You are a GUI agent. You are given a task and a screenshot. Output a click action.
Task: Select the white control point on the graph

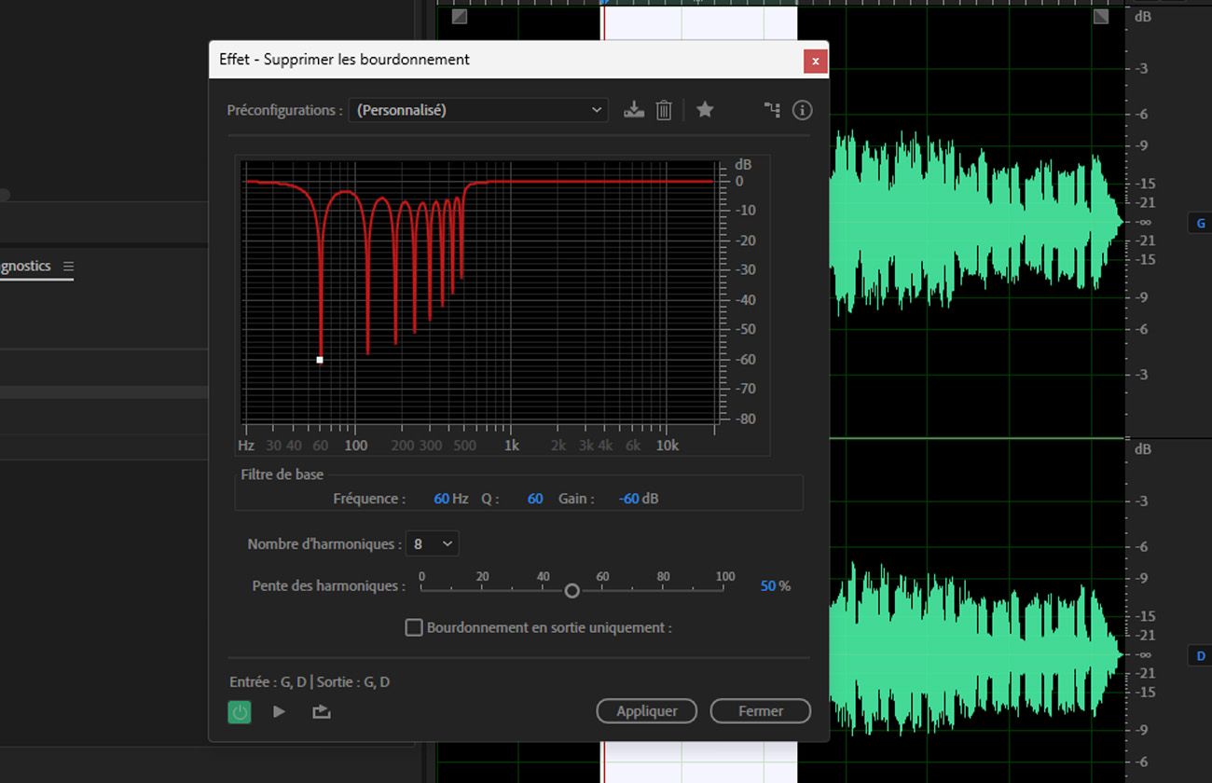pos(320,360)
